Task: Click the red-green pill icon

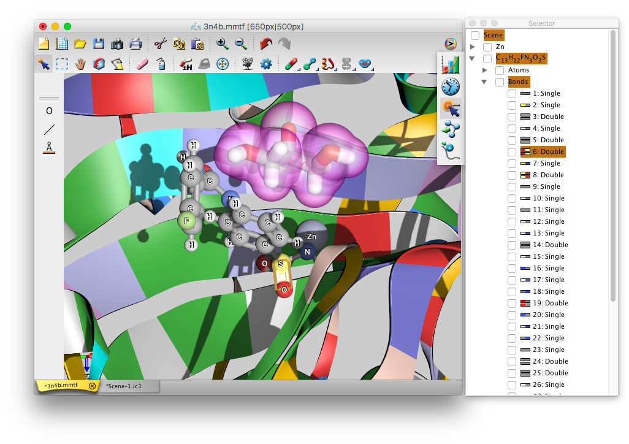Action: (x=291, y=64)
